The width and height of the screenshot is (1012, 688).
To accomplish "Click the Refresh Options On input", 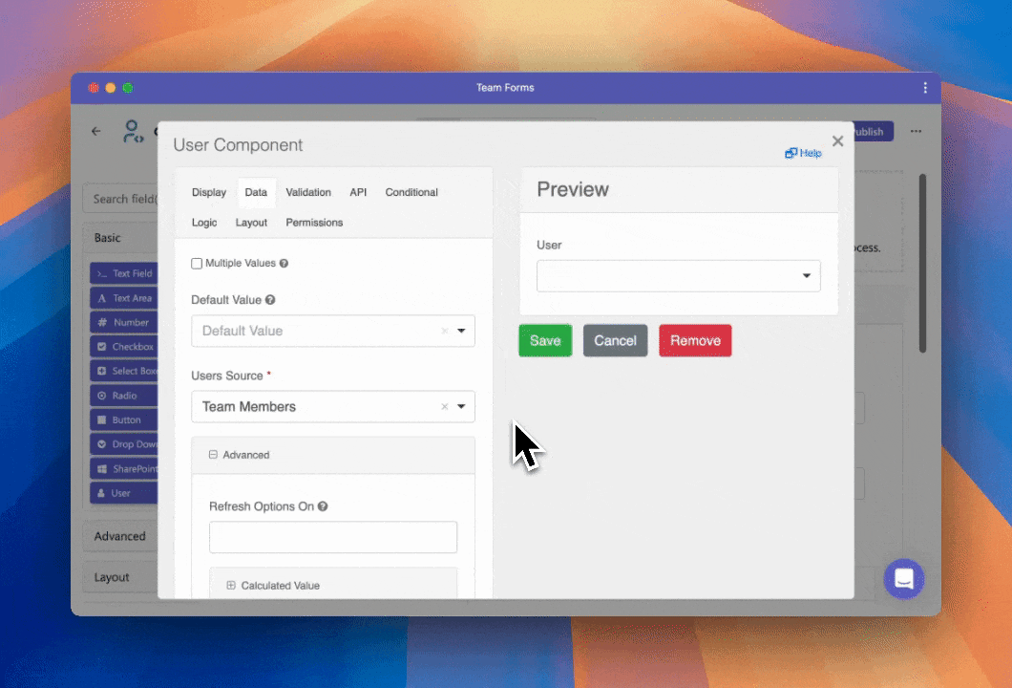I will (333, 537).
